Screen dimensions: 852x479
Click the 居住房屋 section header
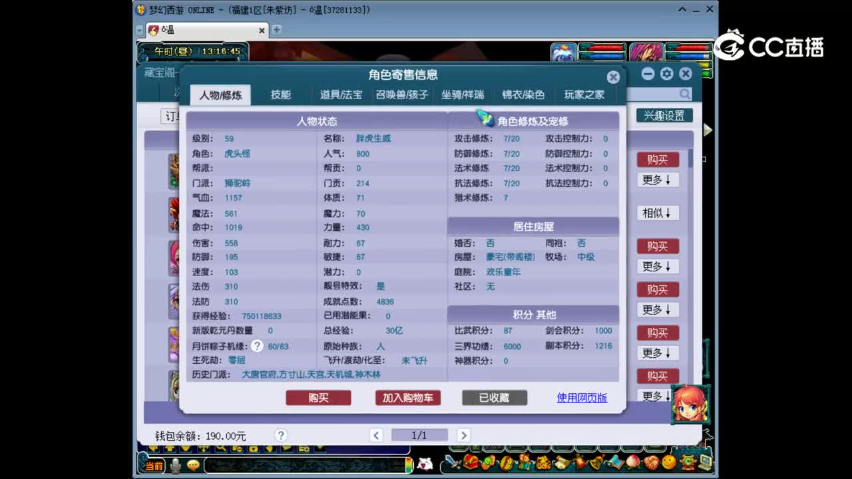coord(533,227)
